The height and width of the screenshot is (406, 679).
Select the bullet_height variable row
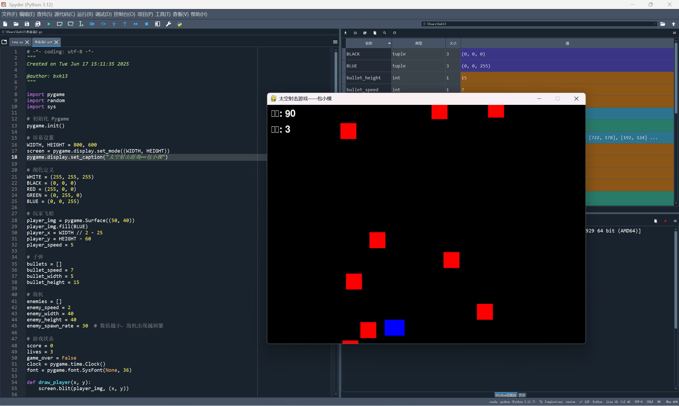point(364,78)
